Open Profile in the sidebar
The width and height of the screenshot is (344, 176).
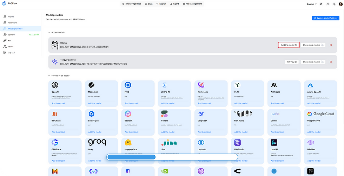click(21, 17)
